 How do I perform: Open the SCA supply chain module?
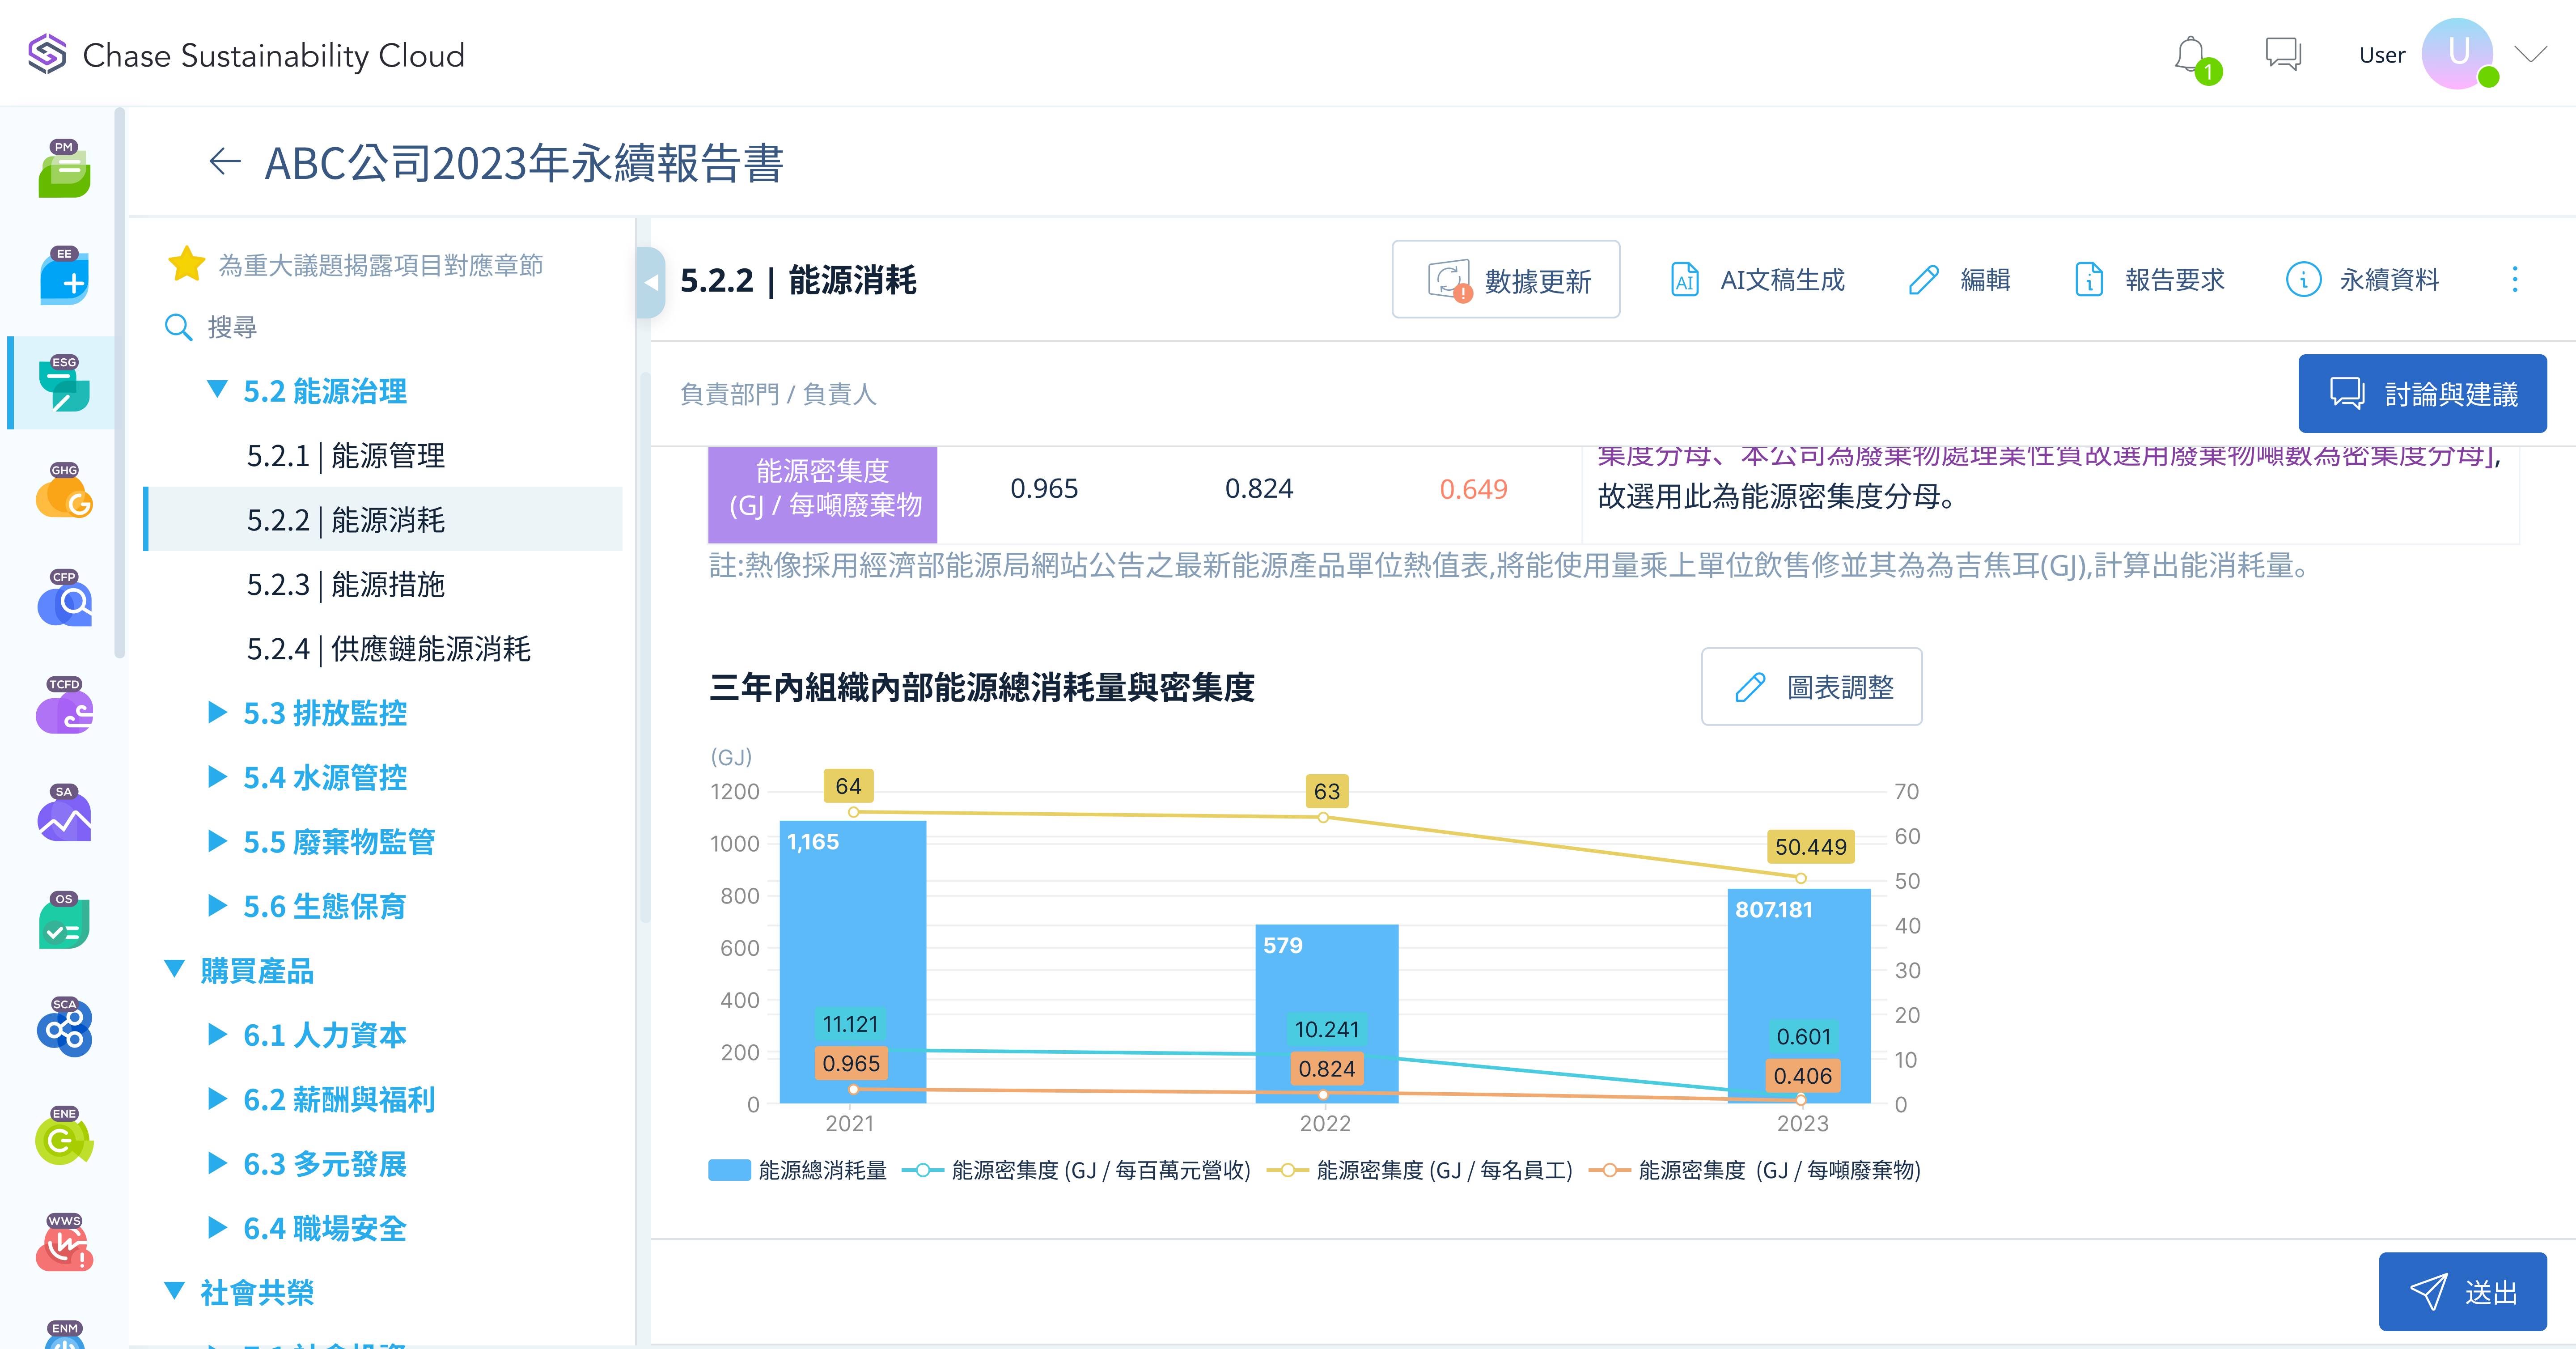tap(64, 1028)
